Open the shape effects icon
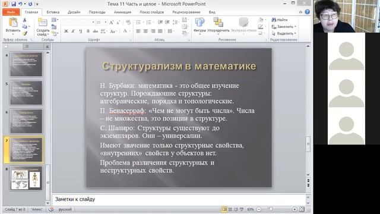Image resolution: width=380 pixels, height=214 pixels. tap(261, 33)
